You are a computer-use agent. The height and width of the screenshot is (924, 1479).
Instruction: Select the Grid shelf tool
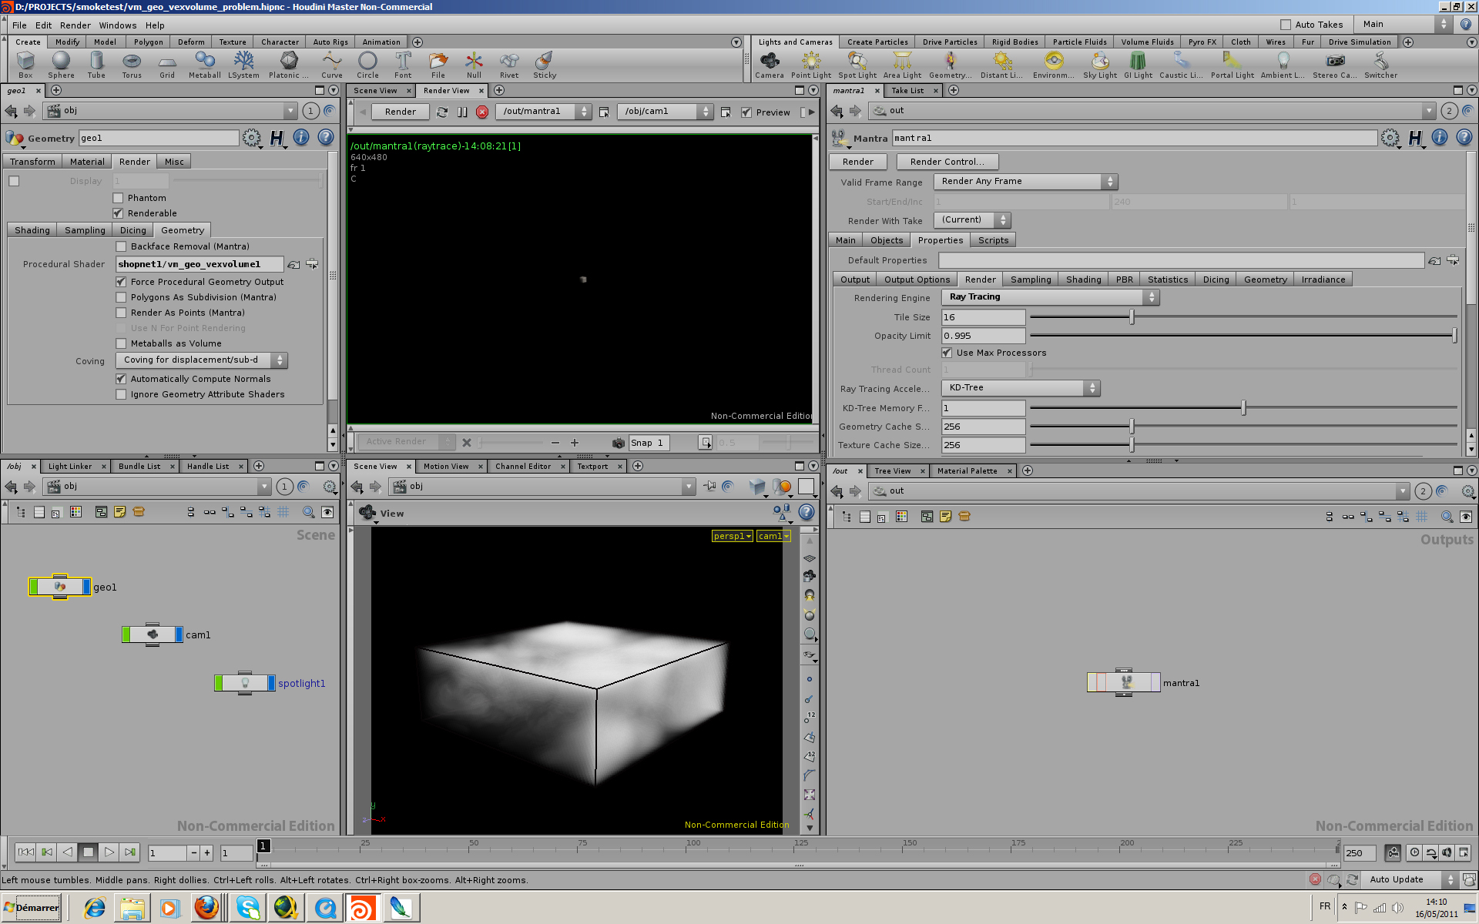(x=167, y=65)
